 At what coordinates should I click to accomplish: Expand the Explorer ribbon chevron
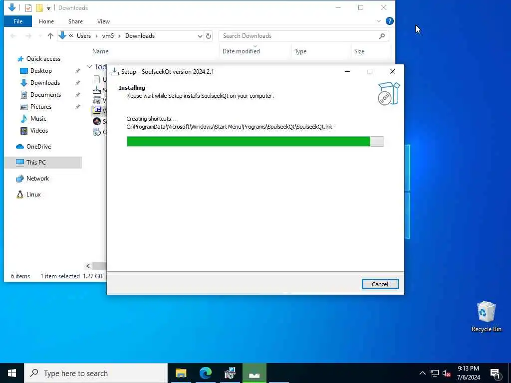pos(378,21)
